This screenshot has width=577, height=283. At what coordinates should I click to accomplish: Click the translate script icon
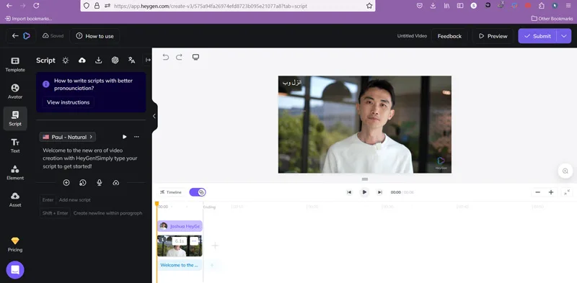pos(131,60)
